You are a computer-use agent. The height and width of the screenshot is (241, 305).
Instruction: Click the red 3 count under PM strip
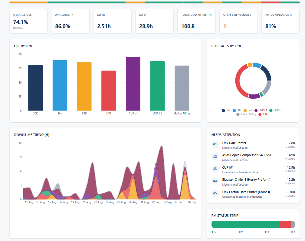pyautogui.click(x=267, y=232)
